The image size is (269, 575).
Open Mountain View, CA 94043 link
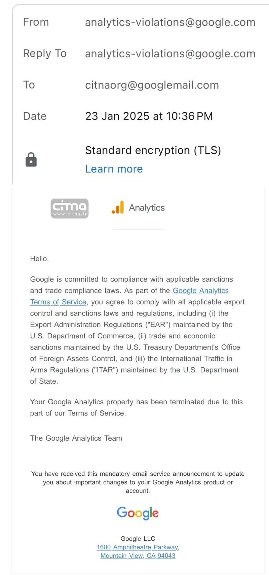pos(138,556)
